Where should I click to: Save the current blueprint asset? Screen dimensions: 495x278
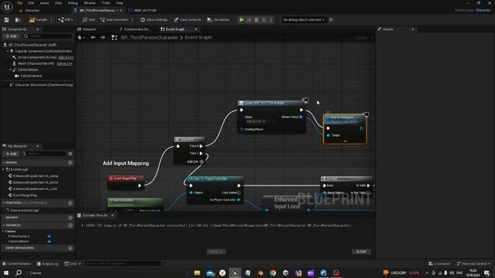pyautogui.click(x=7, y=20)
